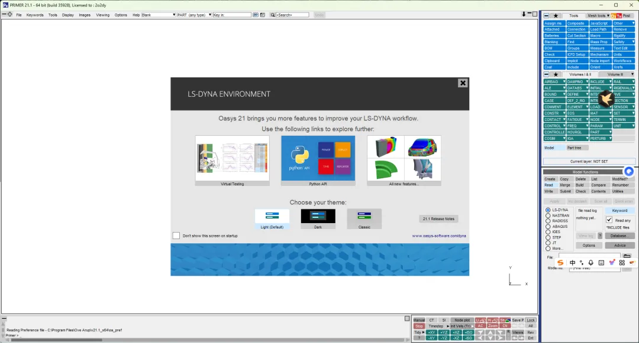Click the up arrow rotate view button
The height and width of the screenshot is (343, 639).
click(490, 332)
